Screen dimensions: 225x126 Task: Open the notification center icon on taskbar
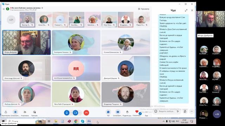192,121
